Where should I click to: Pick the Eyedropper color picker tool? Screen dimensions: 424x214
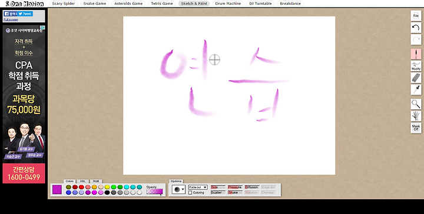tap(416, 89)
